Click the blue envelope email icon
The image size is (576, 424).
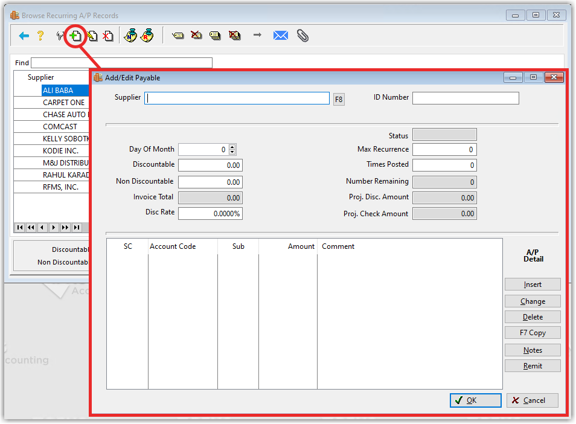coord(281,35)
